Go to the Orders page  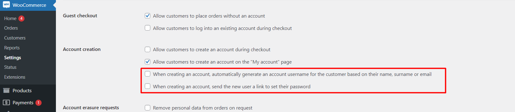coord(11,28)
